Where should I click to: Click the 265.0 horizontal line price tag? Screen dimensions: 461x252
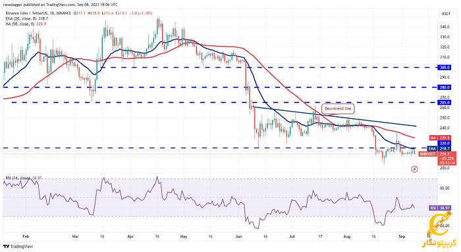pyautogui.click(x=445, y=102)
